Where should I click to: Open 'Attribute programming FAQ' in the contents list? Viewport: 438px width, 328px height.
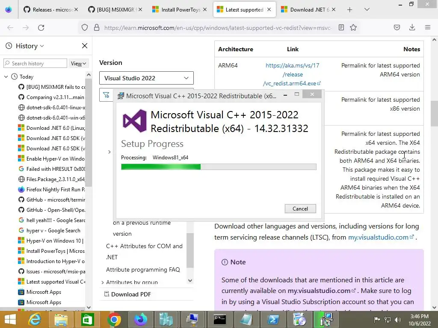pos(143,270)
